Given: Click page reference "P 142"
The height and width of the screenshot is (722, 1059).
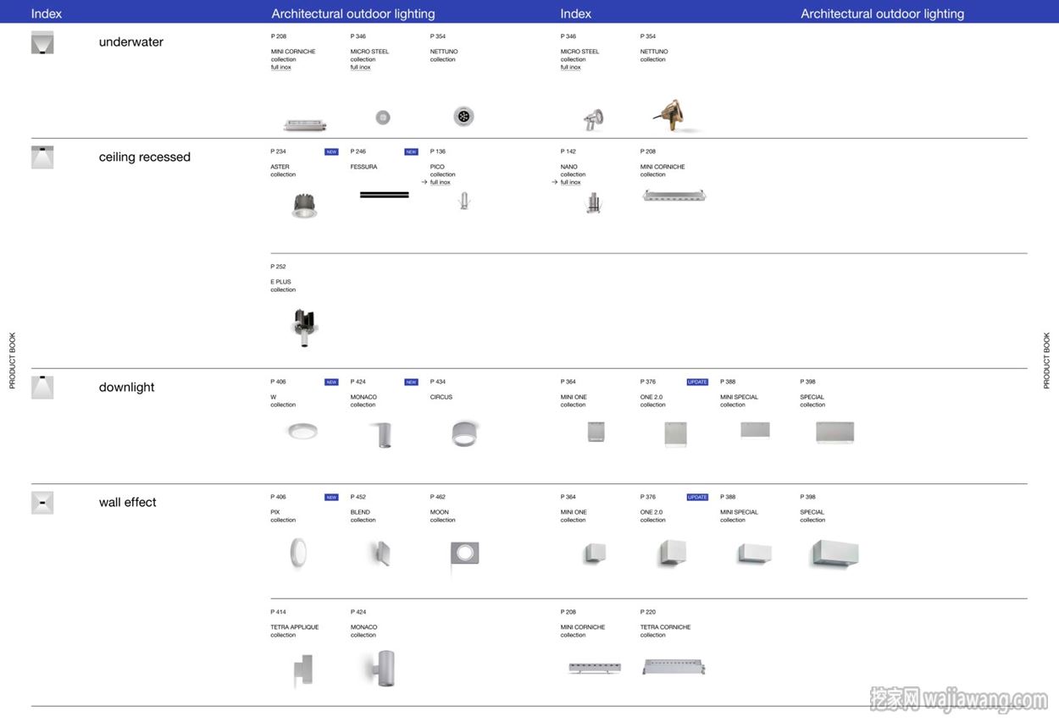Looking at the screenshot, I should click(568, 152).
